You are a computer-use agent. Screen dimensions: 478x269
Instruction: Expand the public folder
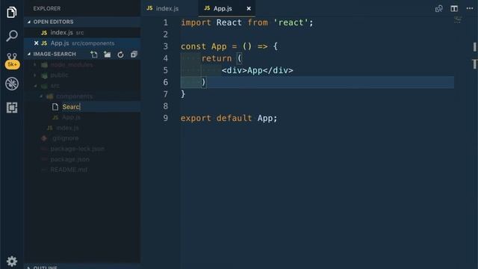(59, 75)
